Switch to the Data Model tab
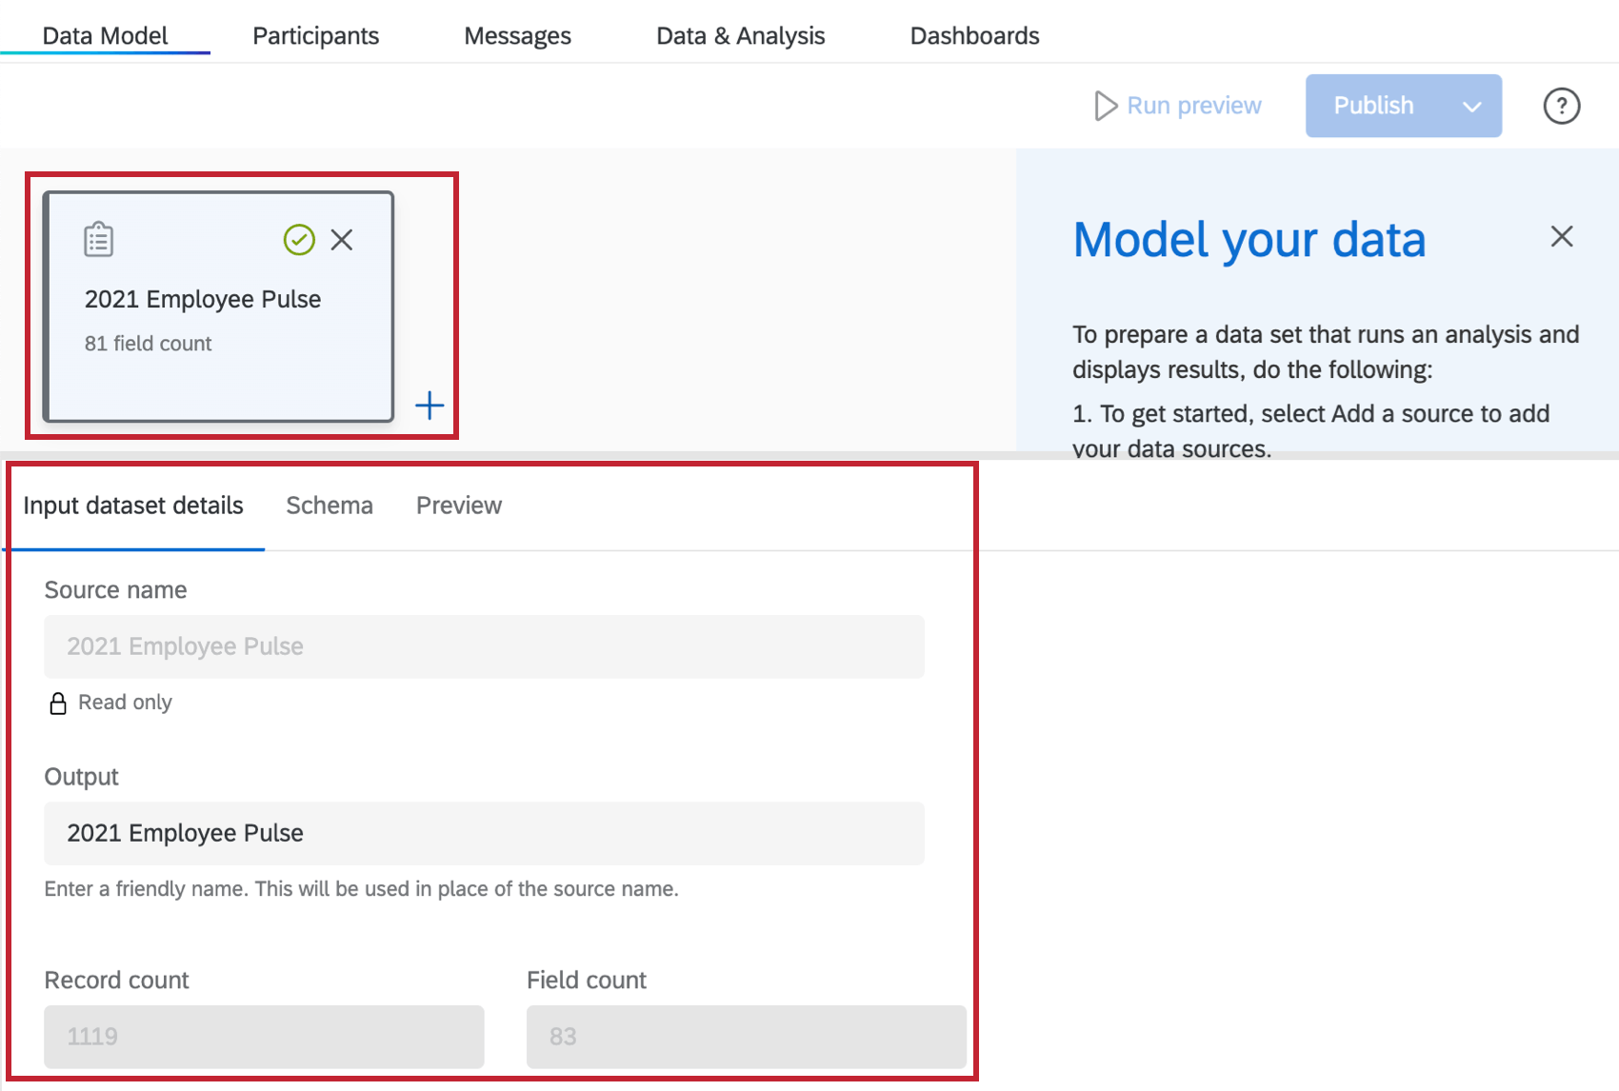Viewport: 1619px width, 1091px height. [105, 35]
